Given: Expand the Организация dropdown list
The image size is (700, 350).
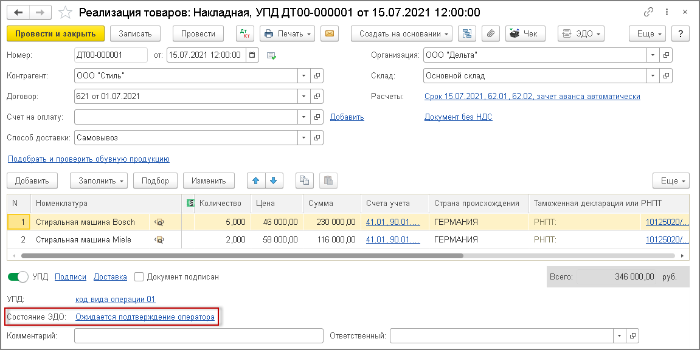Looking at the screenshot, I should pos(653,55).
